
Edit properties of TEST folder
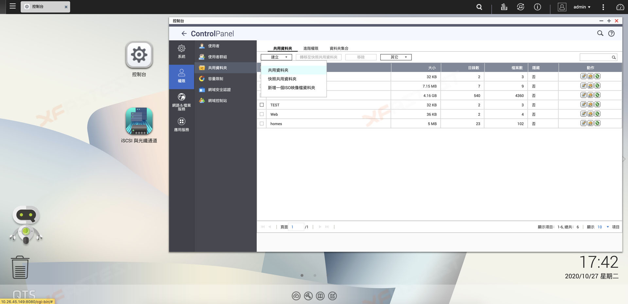tap(584, 105)
